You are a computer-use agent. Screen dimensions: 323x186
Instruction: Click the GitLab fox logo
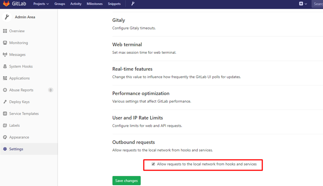pyautogui.click(x=6, y=4)
